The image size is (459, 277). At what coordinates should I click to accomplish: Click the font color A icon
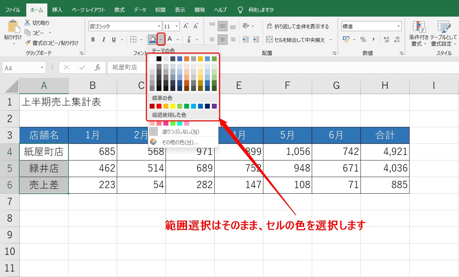(x=170, y=39)
